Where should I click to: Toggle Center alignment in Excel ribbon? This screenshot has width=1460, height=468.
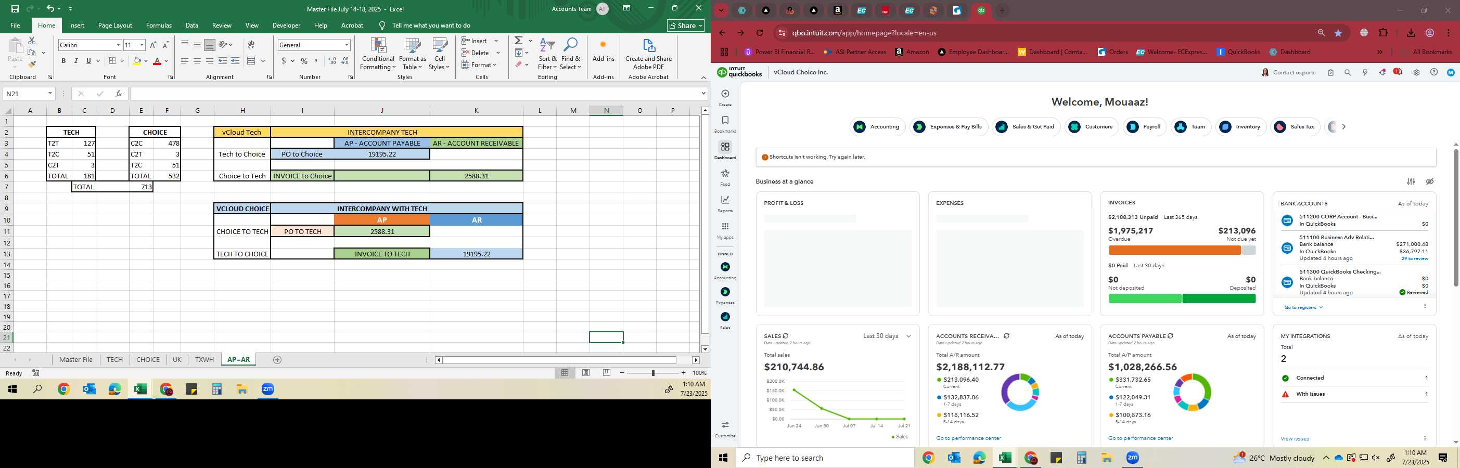(197, 61)
